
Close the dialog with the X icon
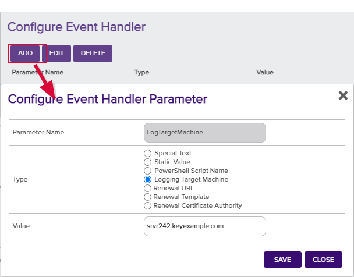[343, 95]
